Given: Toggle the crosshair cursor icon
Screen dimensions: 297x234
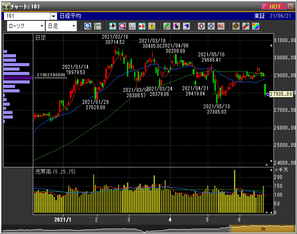Looking at the screenshot, I should tap(98, 26).
